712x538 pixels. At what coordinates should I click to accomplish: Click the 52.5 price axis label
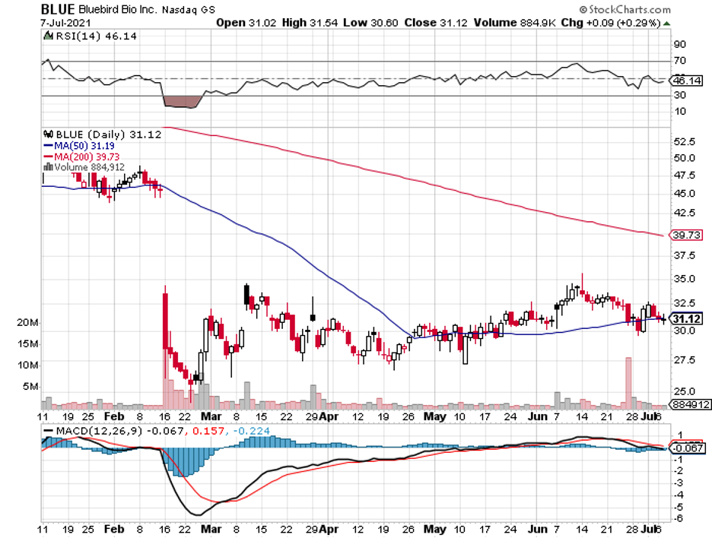pyautogui.click(x=685, y=141)
